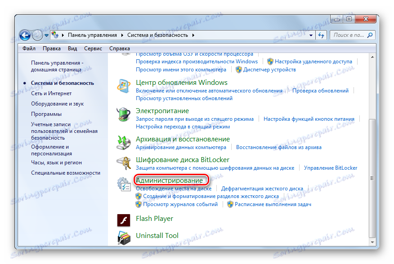Expand the arrow before Панель управления breadcrumb
The width and height of the screenshot is (394, 264).
[x=63, y=35]
